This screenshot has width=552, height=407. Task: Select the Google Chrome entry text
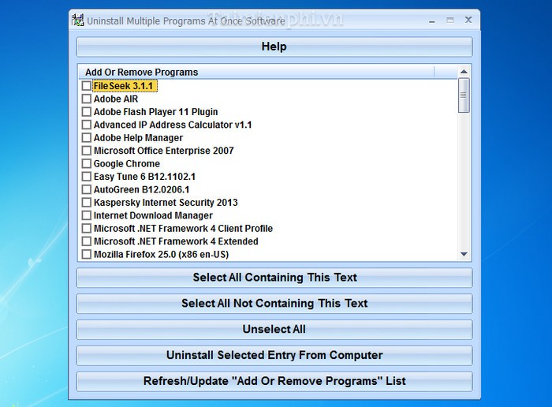click(127, 164)
